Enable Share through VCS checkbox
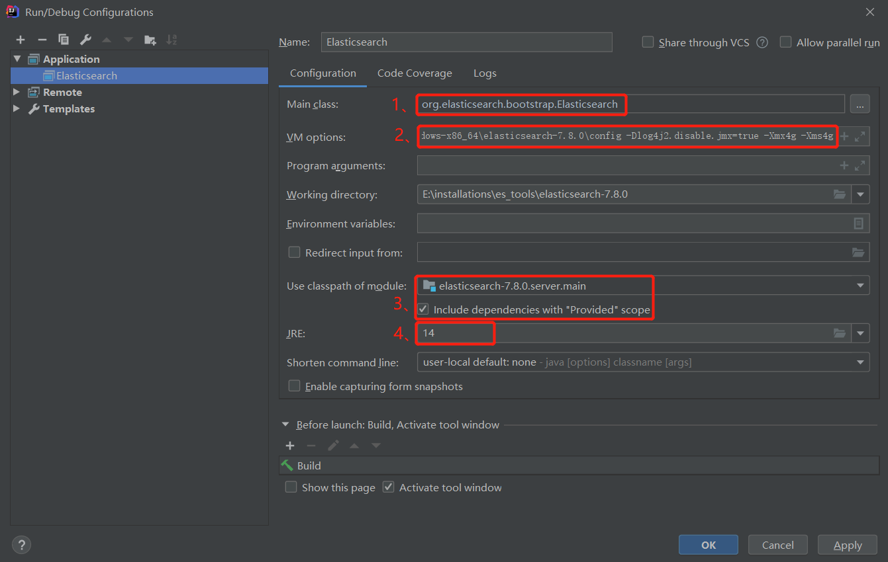 pyautogui.click(x=648, y=42)
